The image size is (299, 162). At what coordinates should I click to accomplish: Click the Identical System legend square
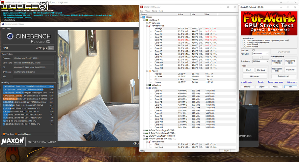(x=16, y=134)
